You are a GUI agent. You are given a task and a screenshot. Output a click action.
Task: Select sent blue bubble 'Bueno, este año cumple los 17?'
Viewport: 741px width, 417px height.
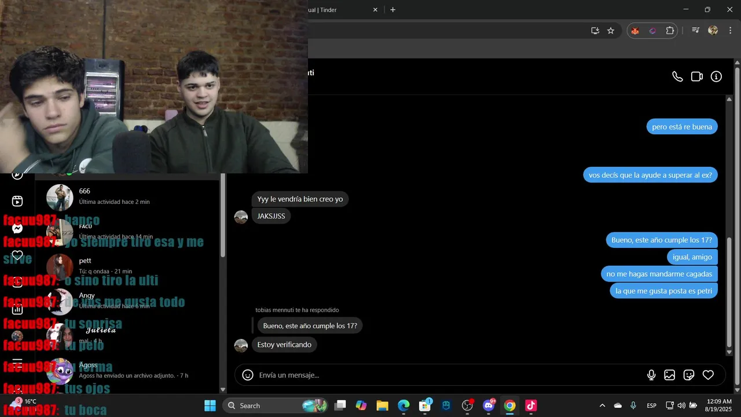tap(662, 240)
